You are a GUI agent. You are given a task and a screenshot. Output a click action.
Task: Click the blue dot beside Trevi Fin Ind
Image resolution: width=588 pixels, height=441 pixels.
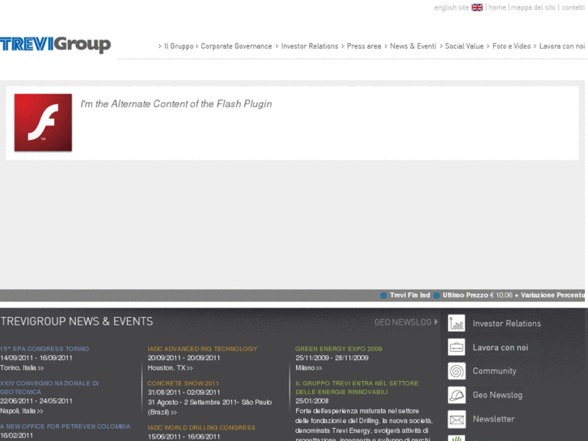(x=383, y=295)
